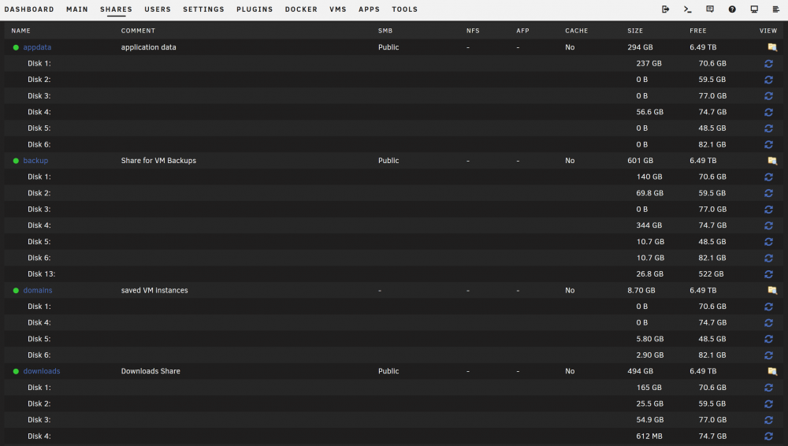788x446 pixels.
Task: Click the 'Share for VM Backups' comment
Action: pos(159,161)
